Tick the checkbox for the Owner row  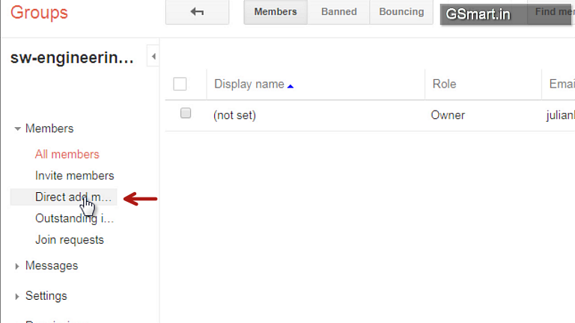(186, 113)
